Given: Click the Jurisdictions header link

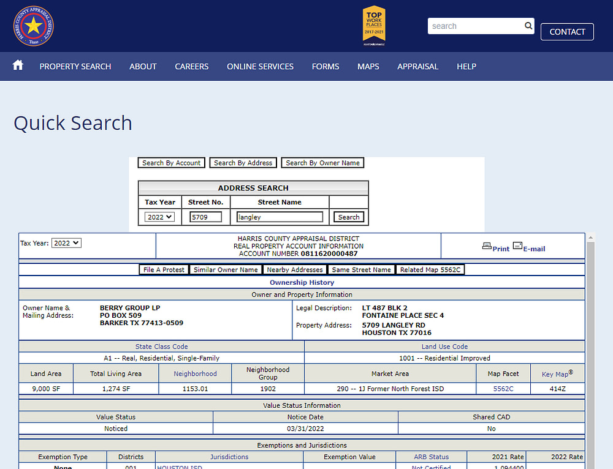Looking at the screenshot, I should (x=229, y=457).
